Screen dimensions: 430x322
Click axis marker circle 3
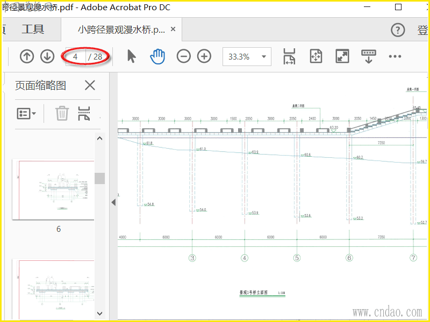point(192,258)
